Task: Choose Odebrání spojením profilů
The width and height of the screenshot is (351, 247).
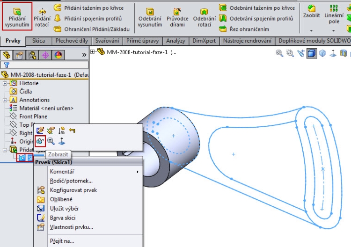Action: pyautogui.click(x=256, y=18)
